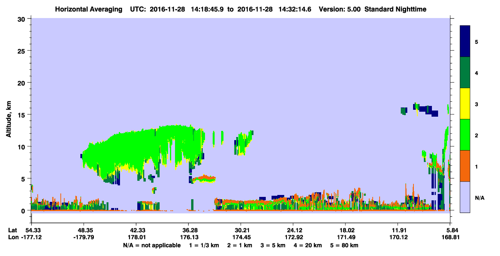This screenshot has height=256, width=500.
Task: Click the altitude tick label 20
Action: [22, 83]
